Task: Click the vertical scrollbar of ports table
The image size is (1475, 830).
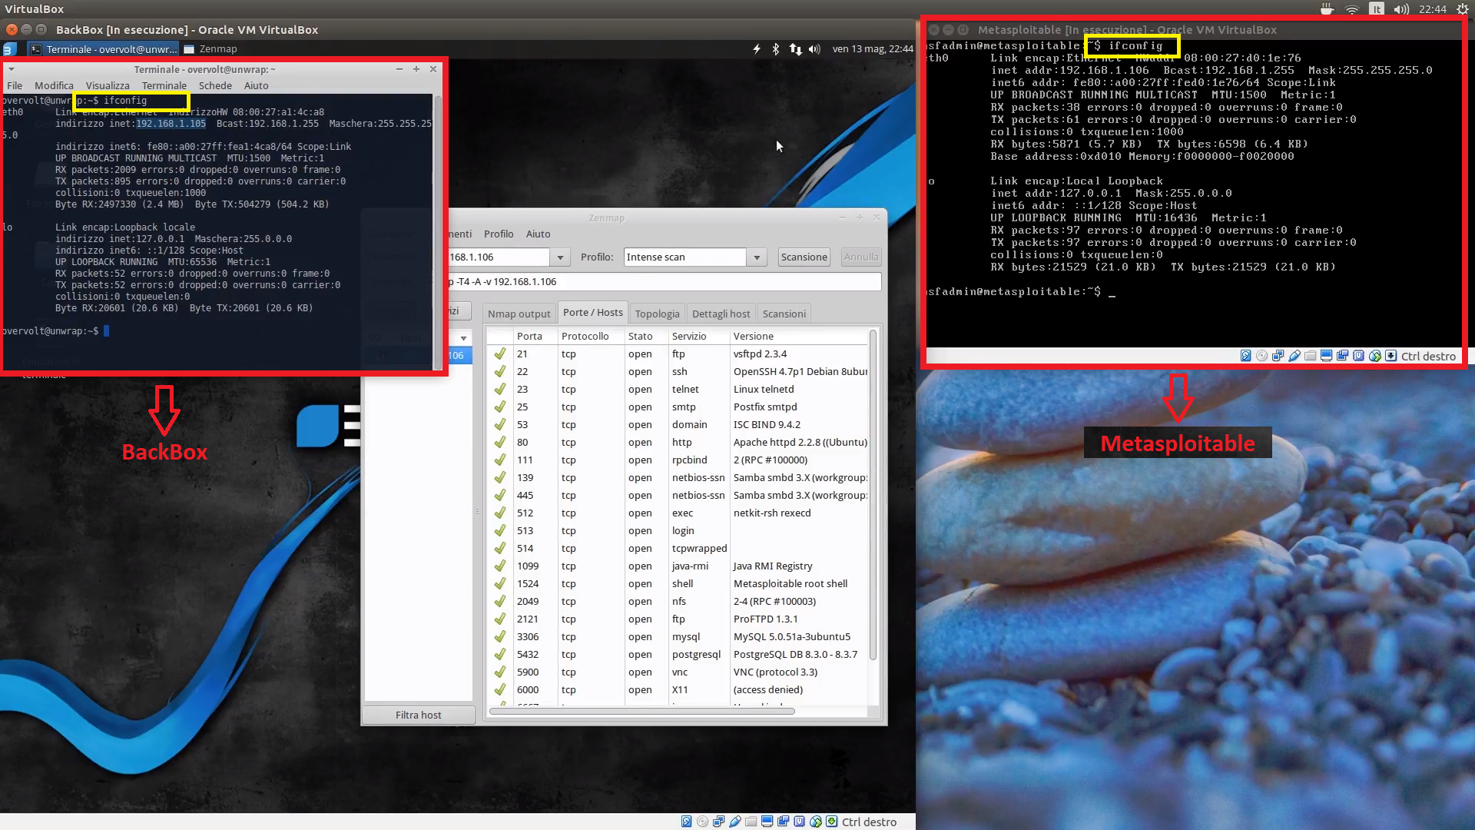Action: 873,495
